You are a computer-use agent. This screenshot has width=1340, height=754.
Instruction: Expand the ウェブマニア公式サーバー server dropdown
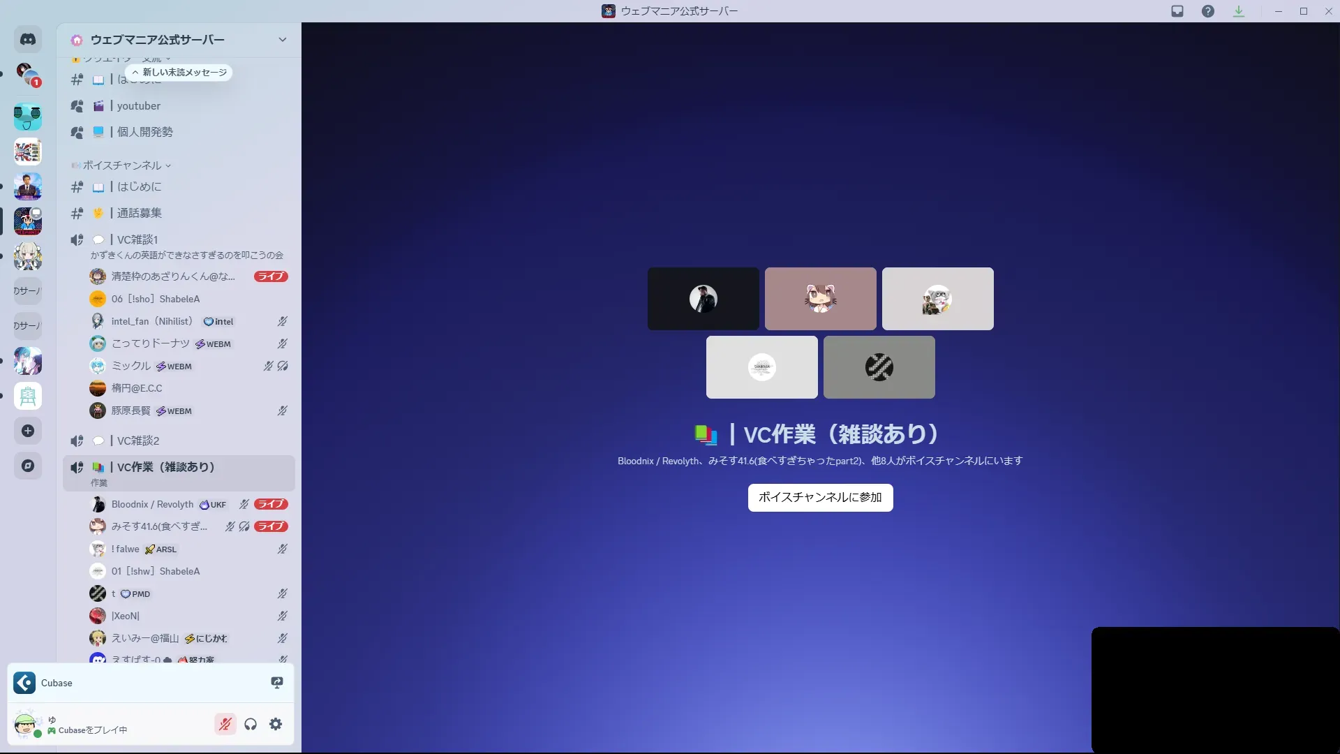(x=282, y=40)
